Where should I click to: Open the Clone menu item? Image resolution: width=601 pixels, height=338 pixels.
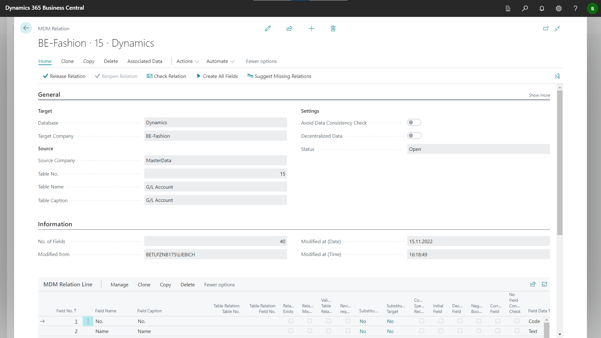pyautogui.click(x=67, y=61)
